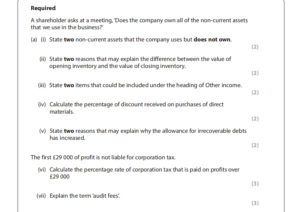This screenshot has height=212, width=302.
Task: Click the '(a)' part label
Action: coord(34,40)
